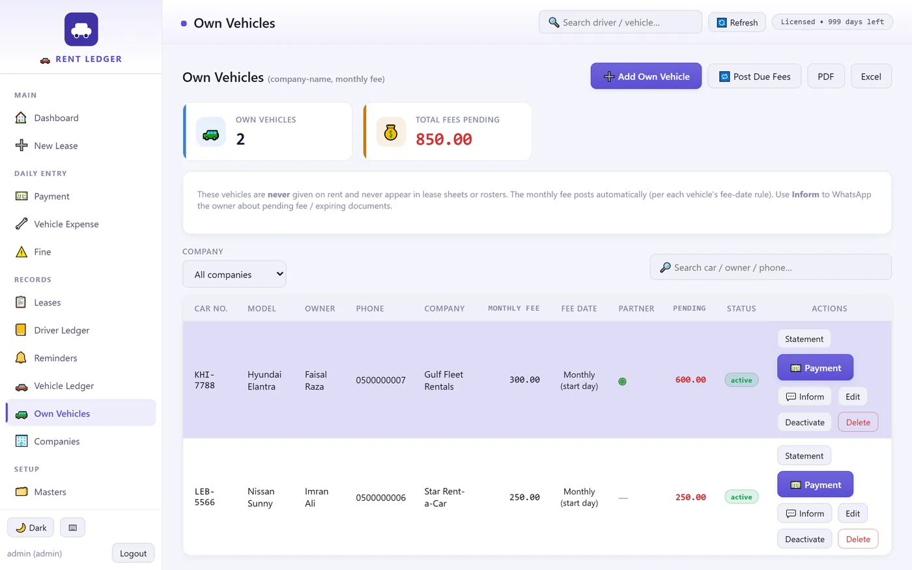Click the Vehicle Ledger red car icon
The height and width of the screenshot is (570, 912).
coord(21,386)
